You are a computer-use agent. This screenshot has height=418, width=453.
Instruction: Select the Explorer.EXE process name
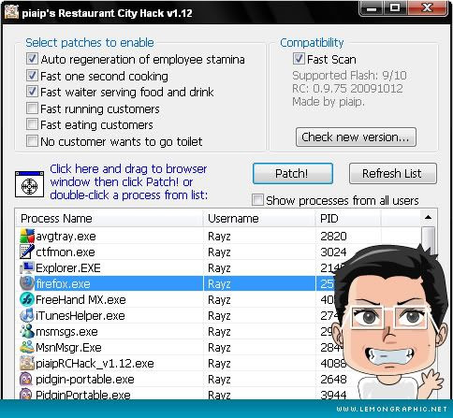coord(68,268)
